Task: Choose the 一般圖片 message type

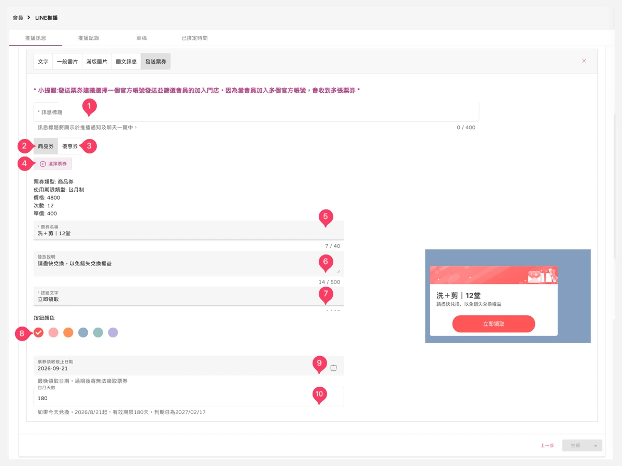Action: (67, 61)
